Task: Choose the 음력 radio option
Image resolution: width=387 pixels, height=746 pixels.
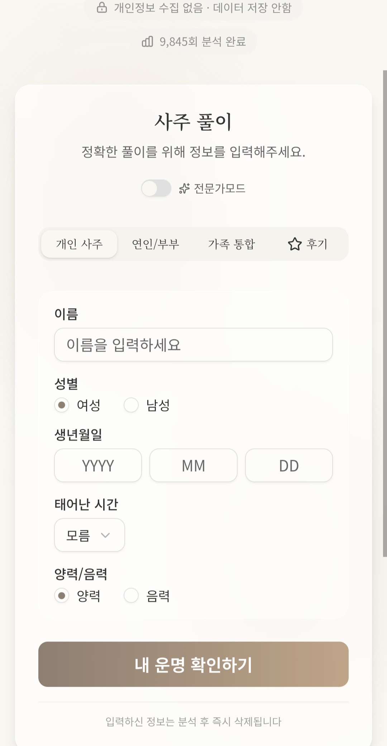Action: 131,596
